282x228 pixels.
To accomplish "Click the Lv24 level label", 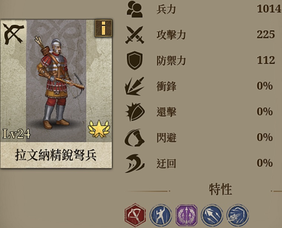I will (17, 134).
